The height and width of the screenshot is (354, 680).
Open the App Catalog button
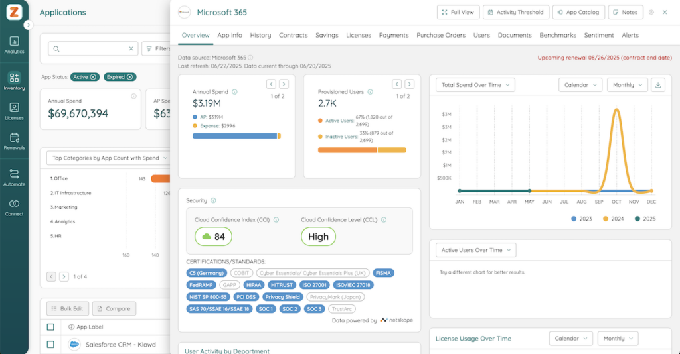click(578, 12)
